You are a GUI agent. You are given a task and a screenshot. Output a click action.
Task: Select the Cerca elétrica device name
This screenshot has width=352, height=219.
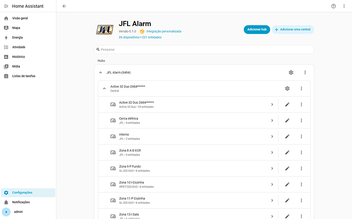129,118
